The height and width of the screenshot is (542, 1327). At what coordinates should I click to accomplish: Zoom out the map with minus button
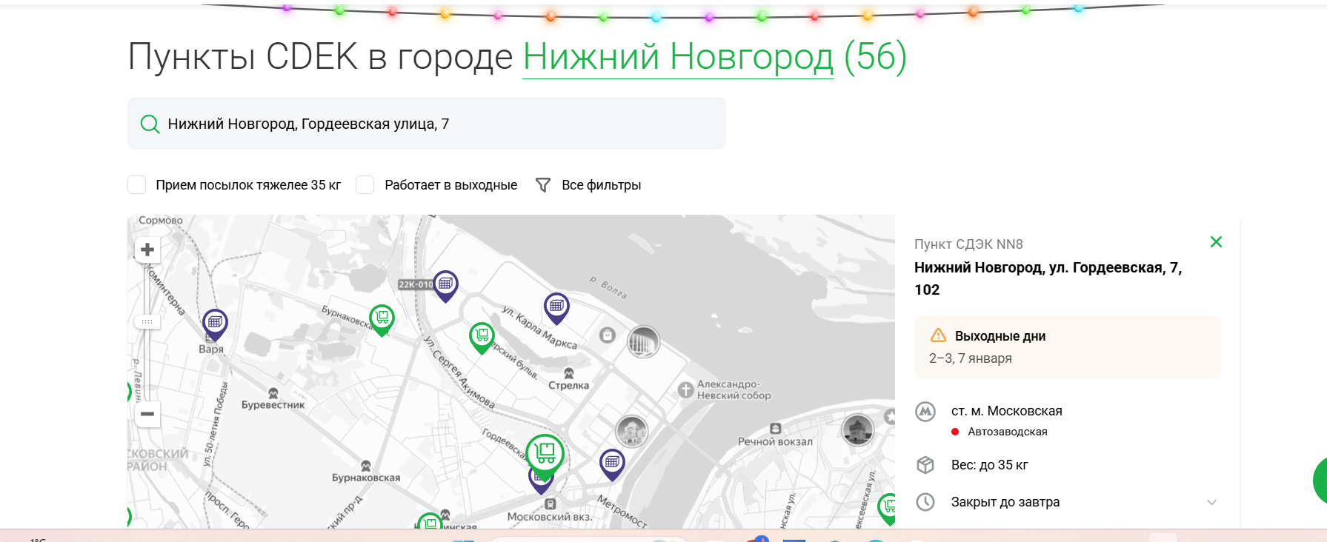[x=147, y=414]
